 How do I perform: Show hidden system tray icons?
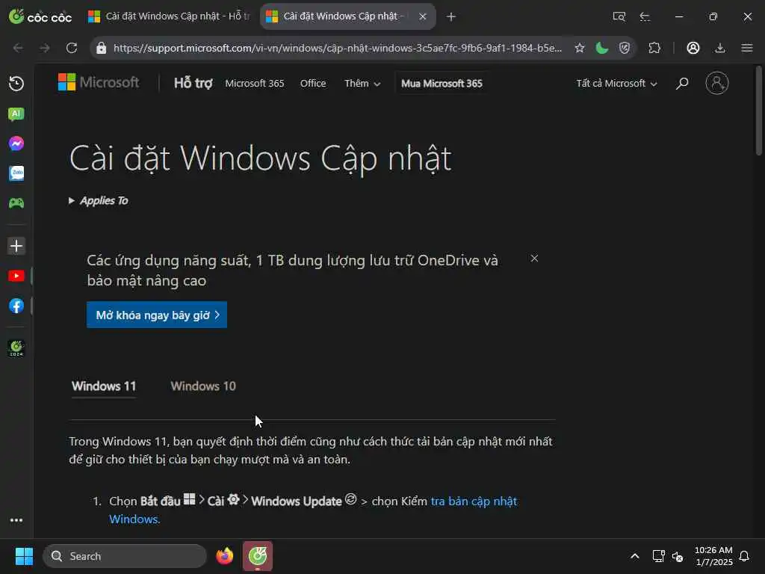(x=635, y=556)
